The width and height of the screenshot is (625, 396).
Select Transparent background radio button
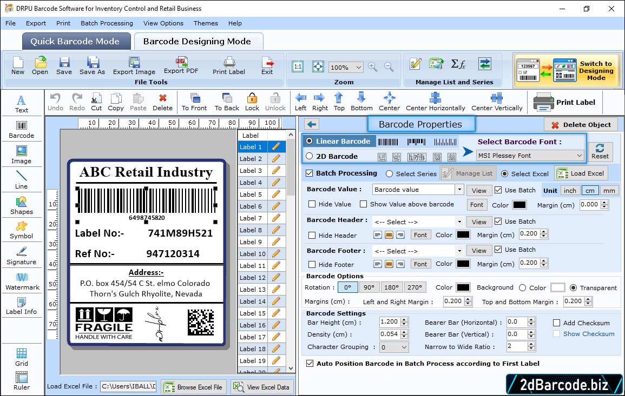[x=573, y=287]
